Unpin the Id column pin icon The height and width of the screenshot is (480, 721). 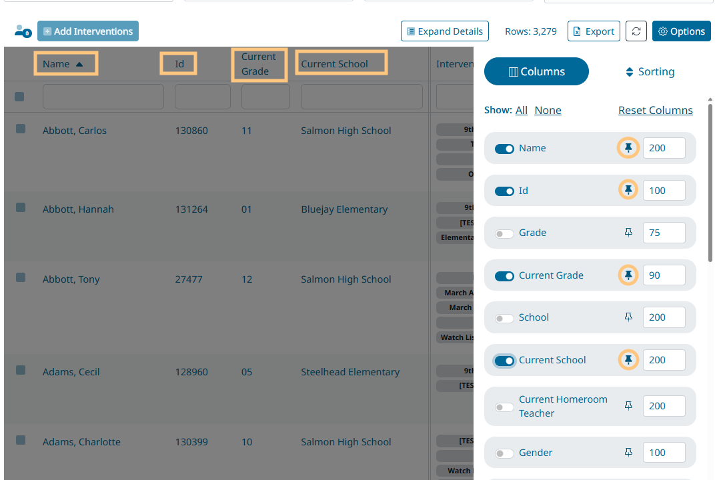point(628,191)
